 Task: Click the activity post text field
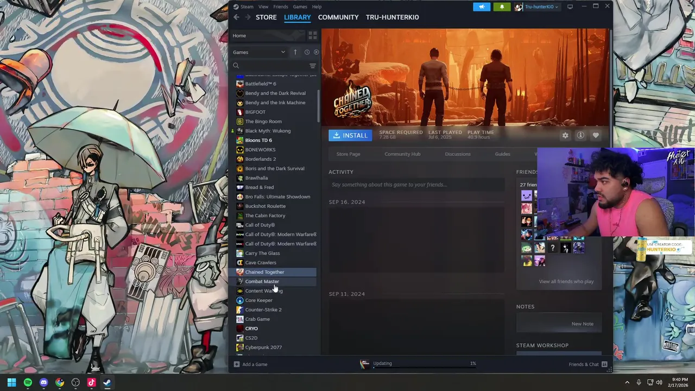tap(416, 185)
